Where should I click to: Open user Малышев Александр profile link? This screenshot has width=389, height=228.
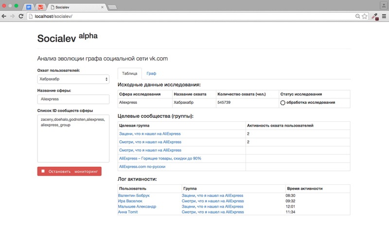click(137, 206)
